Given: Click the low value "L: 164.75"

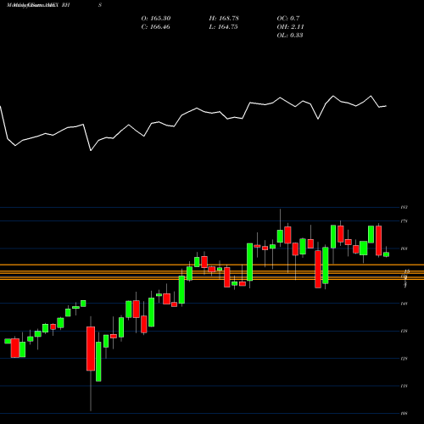Looking at the screenshot, I should tap(223, 27).
